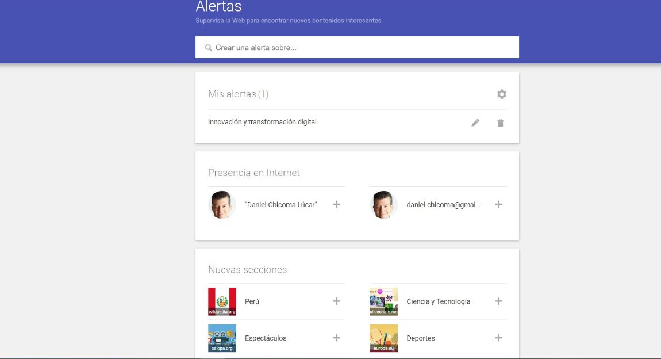Add alert for "Daniel Chicoma Lúcar"
661x359 pixels.
(337, 204)
